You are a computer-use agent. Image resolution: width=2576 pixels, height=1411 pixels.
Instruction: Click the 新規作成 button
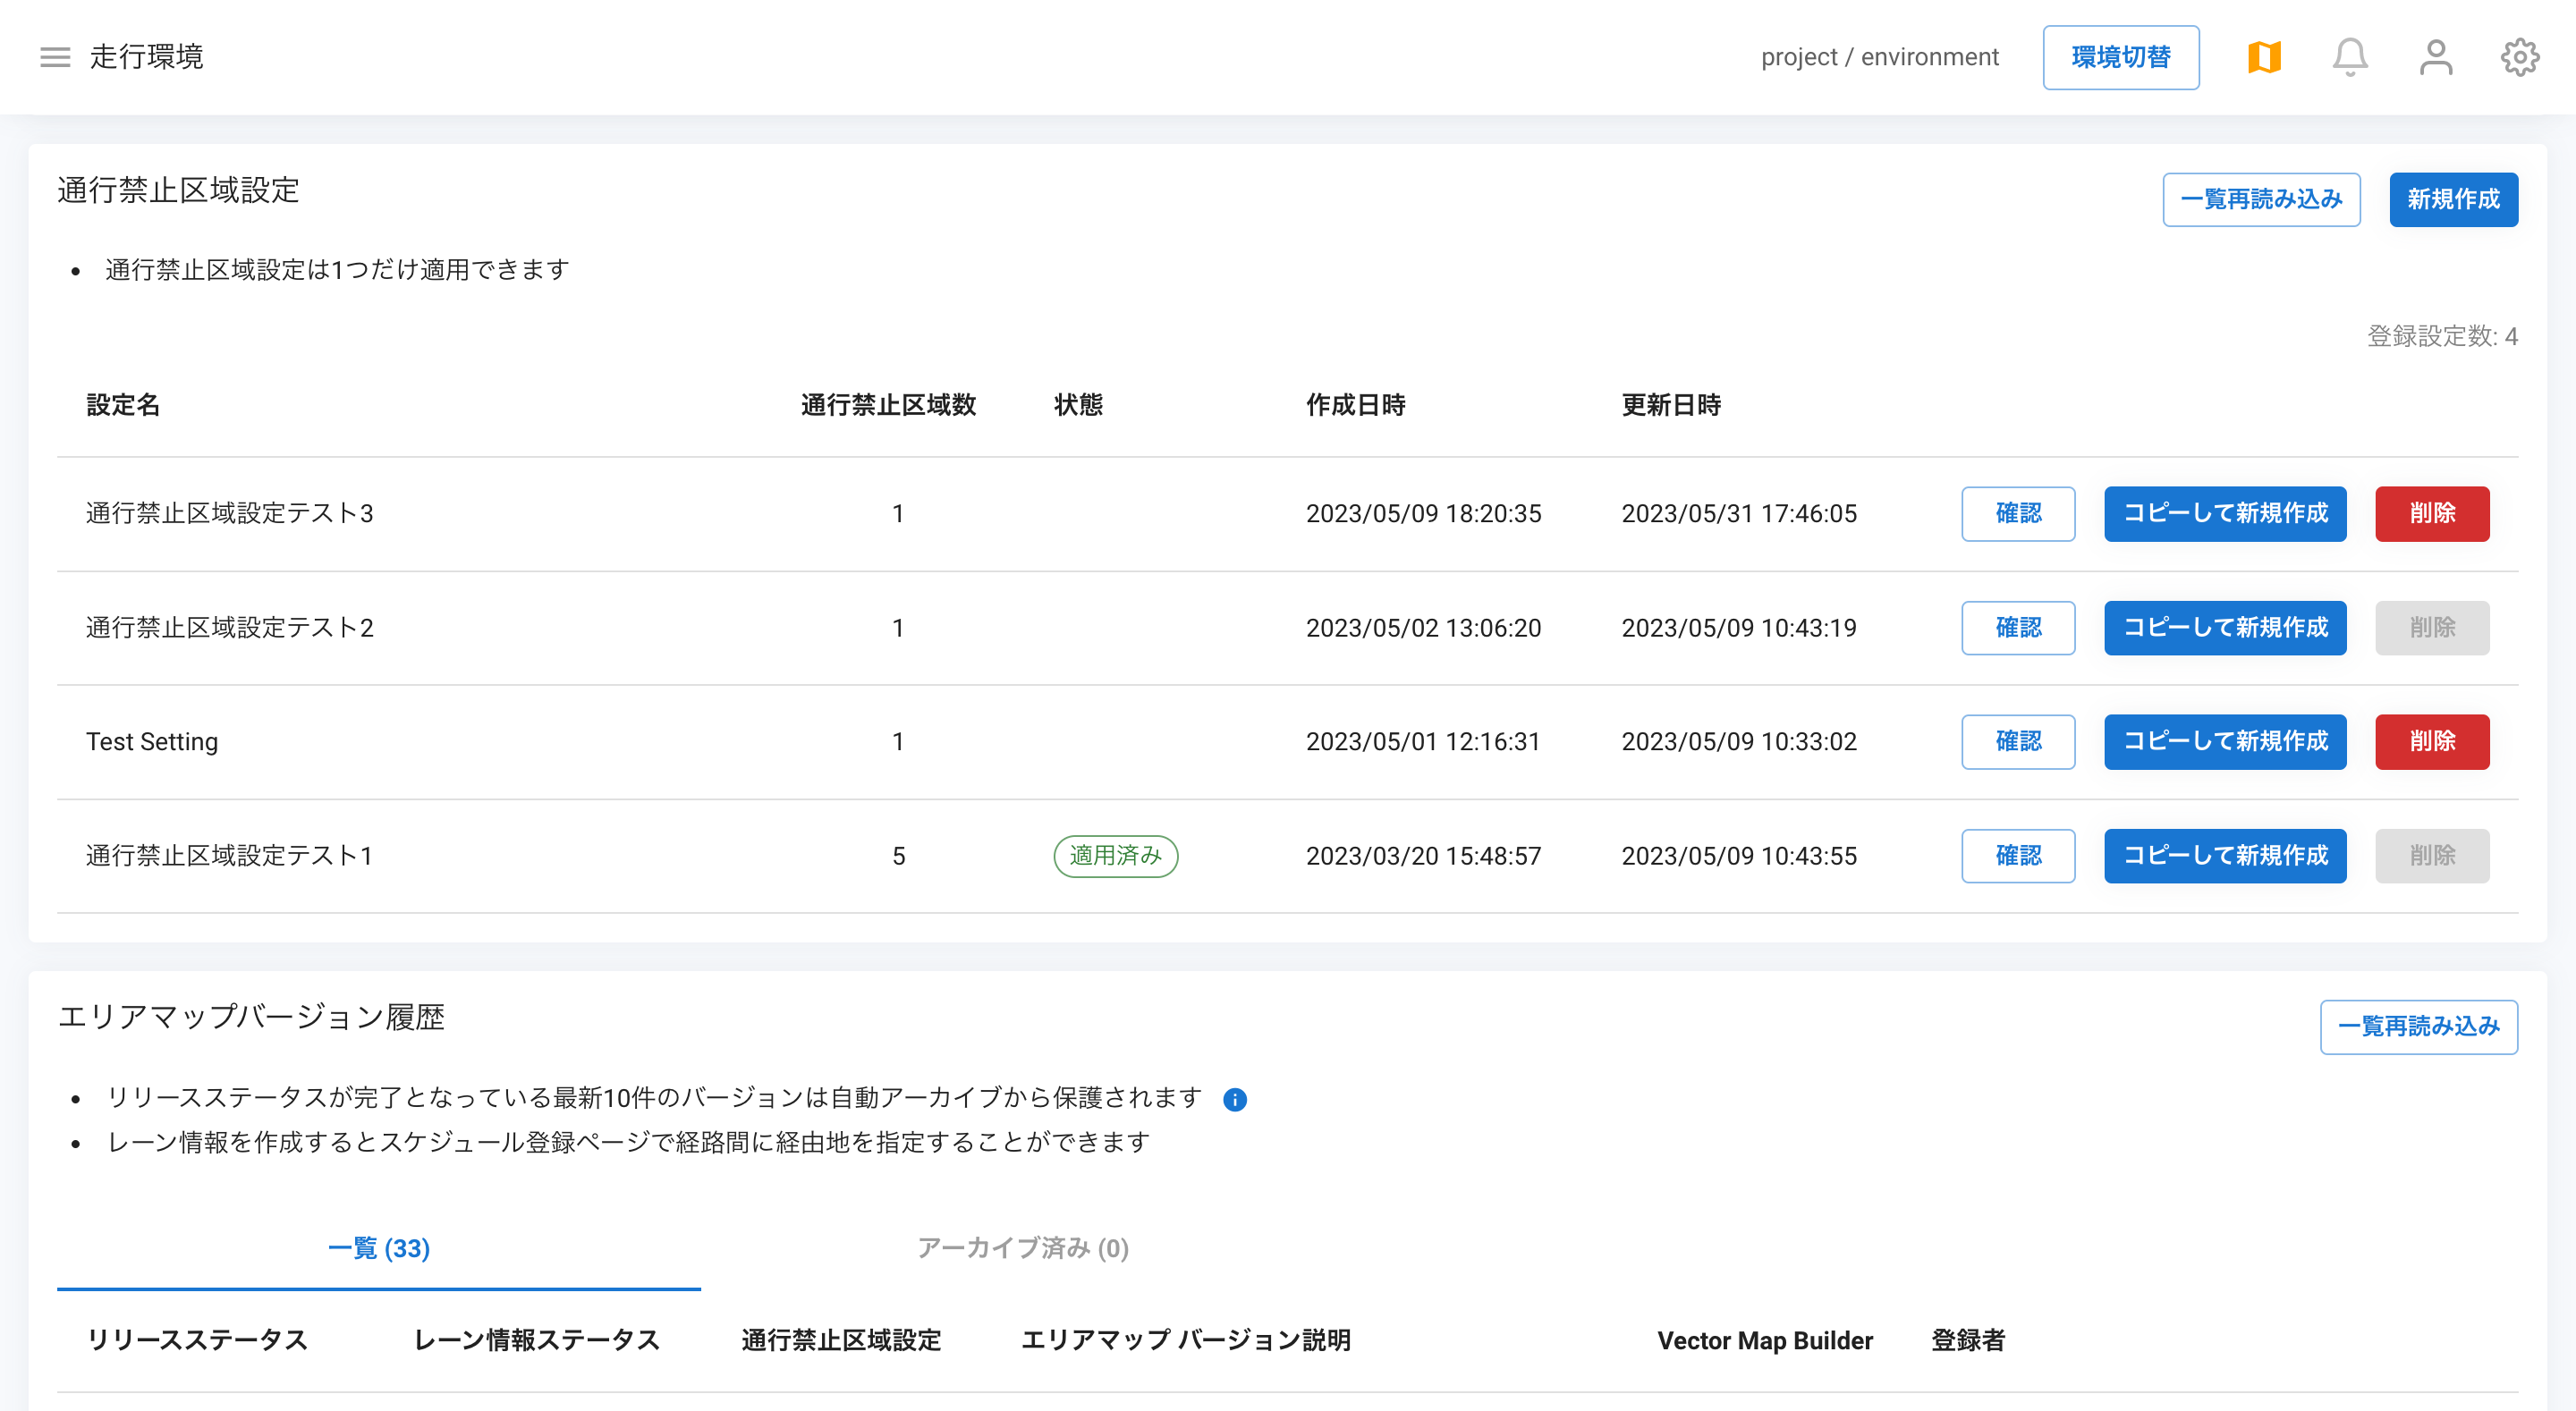2453,199
